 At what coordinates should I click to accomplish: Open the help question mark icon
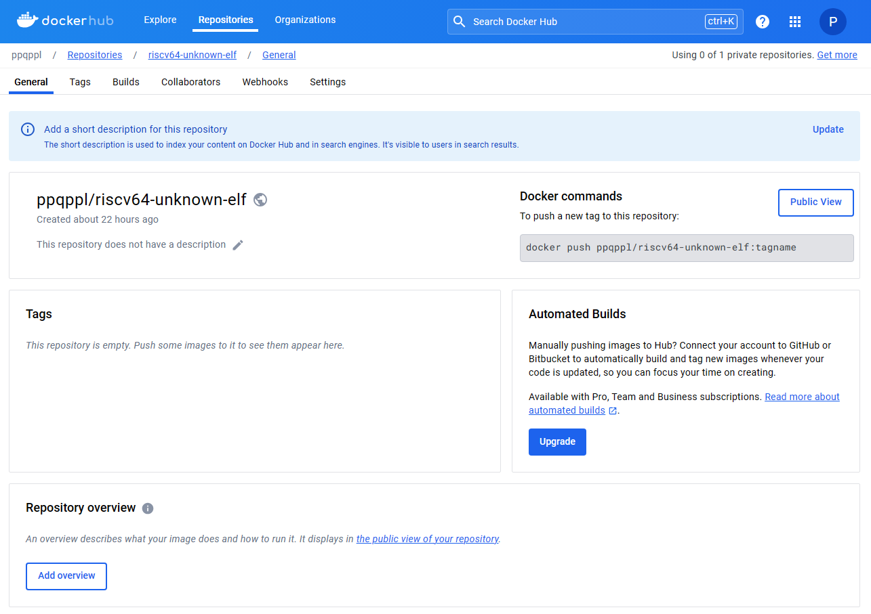[763, 22]
